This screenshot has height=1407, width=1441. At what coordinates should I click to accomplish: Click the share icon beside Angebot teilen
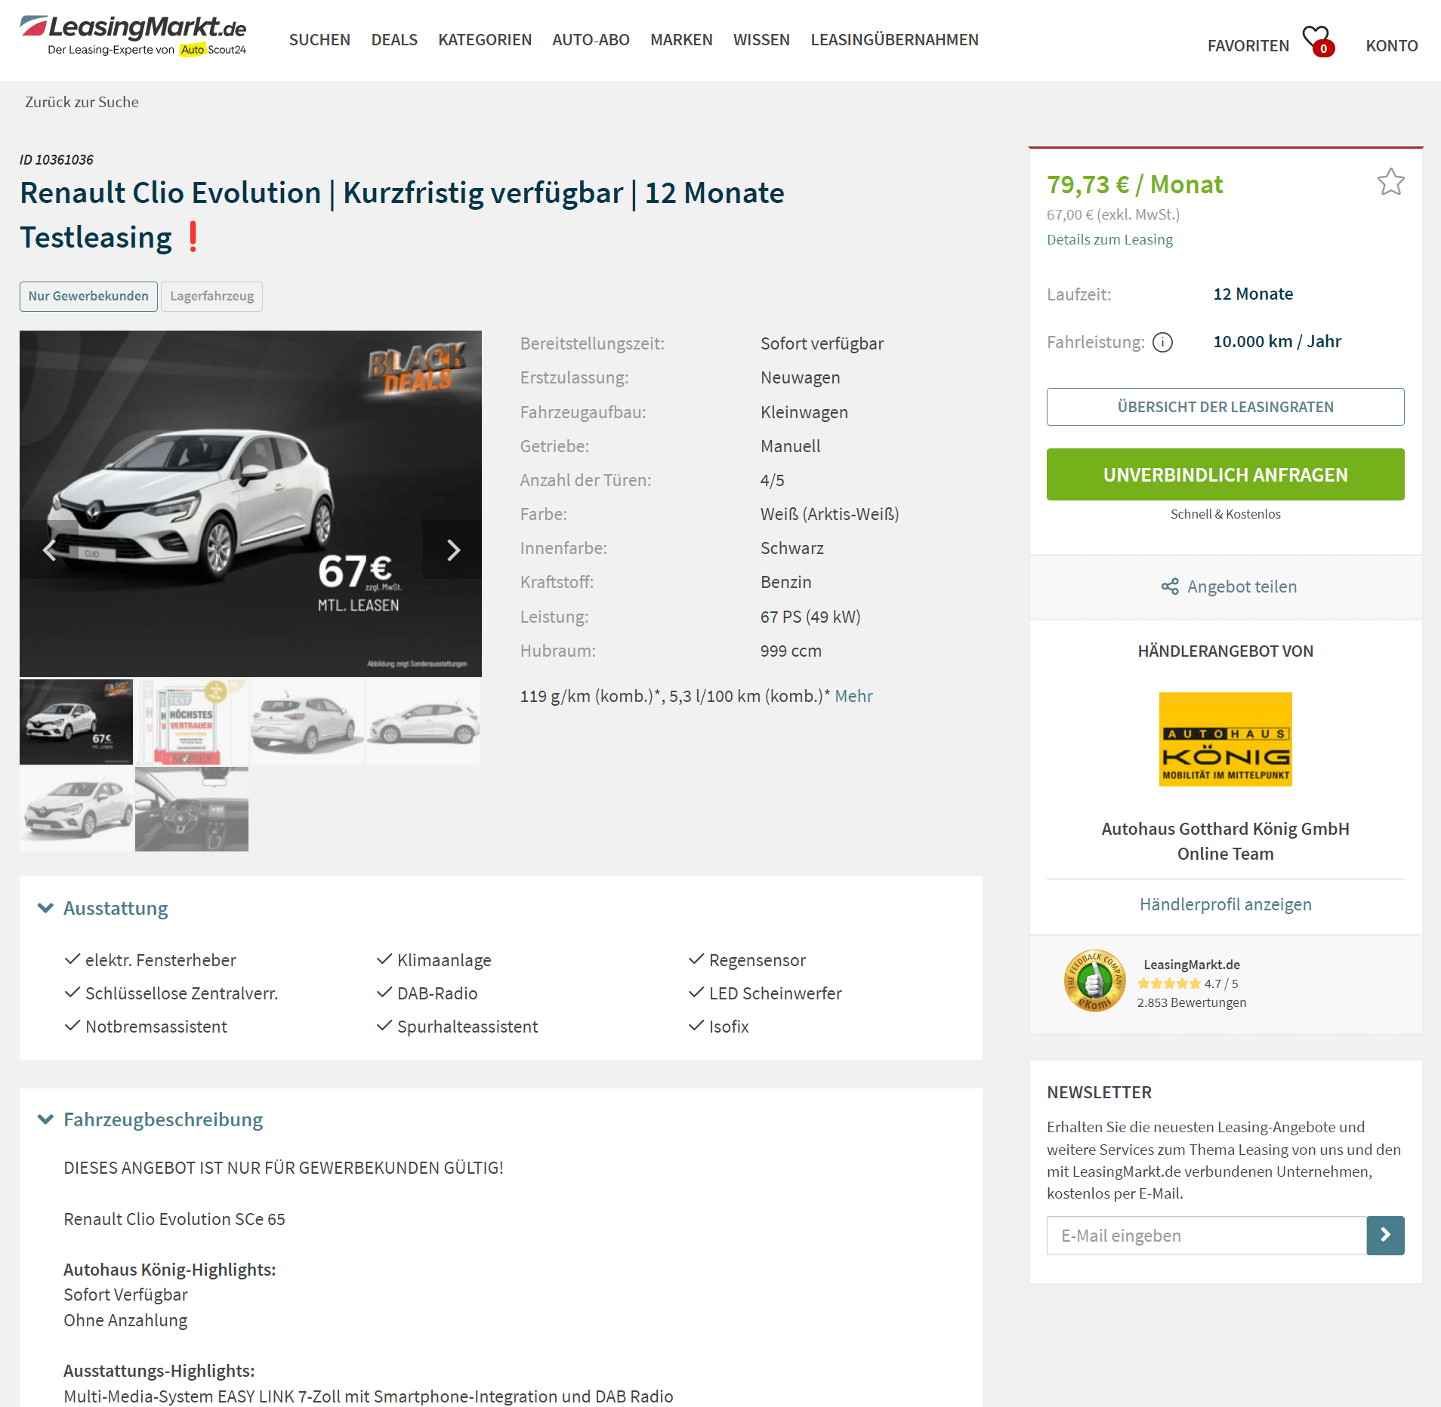pyautogui.click(x=1170, y=587)
